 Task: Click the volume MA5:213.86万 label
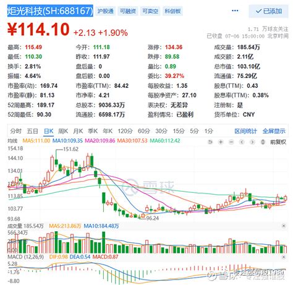[x=65, y=226]
